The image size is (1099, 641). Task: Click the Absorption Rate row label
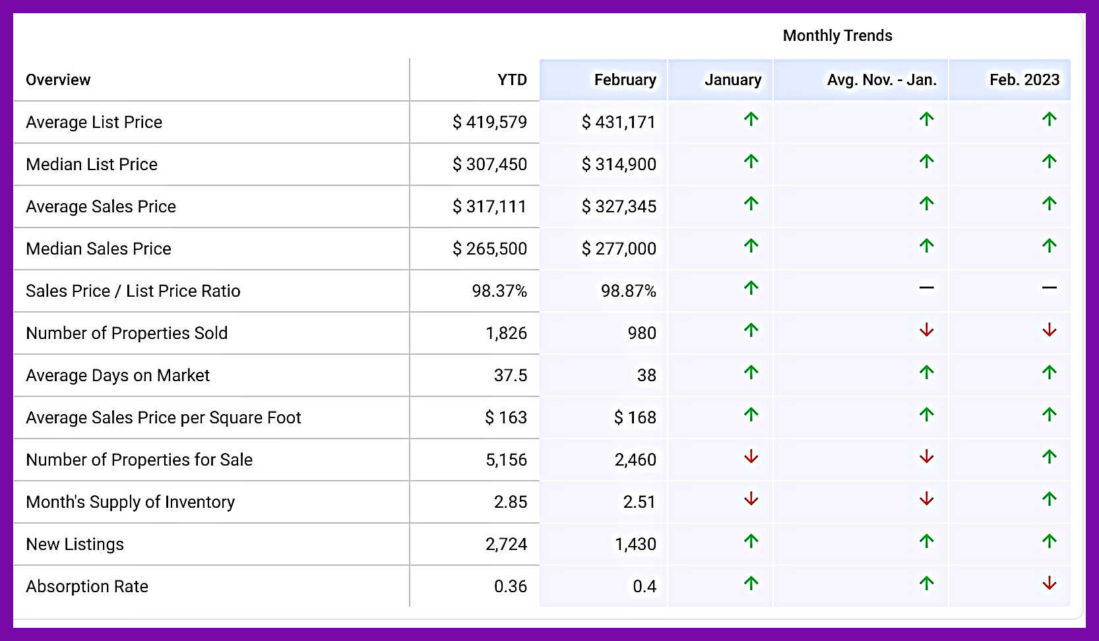click(87, 586)
